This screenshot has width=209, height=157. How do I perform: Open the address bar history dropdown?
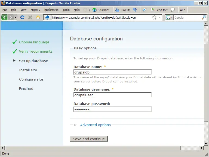(160, 17)
